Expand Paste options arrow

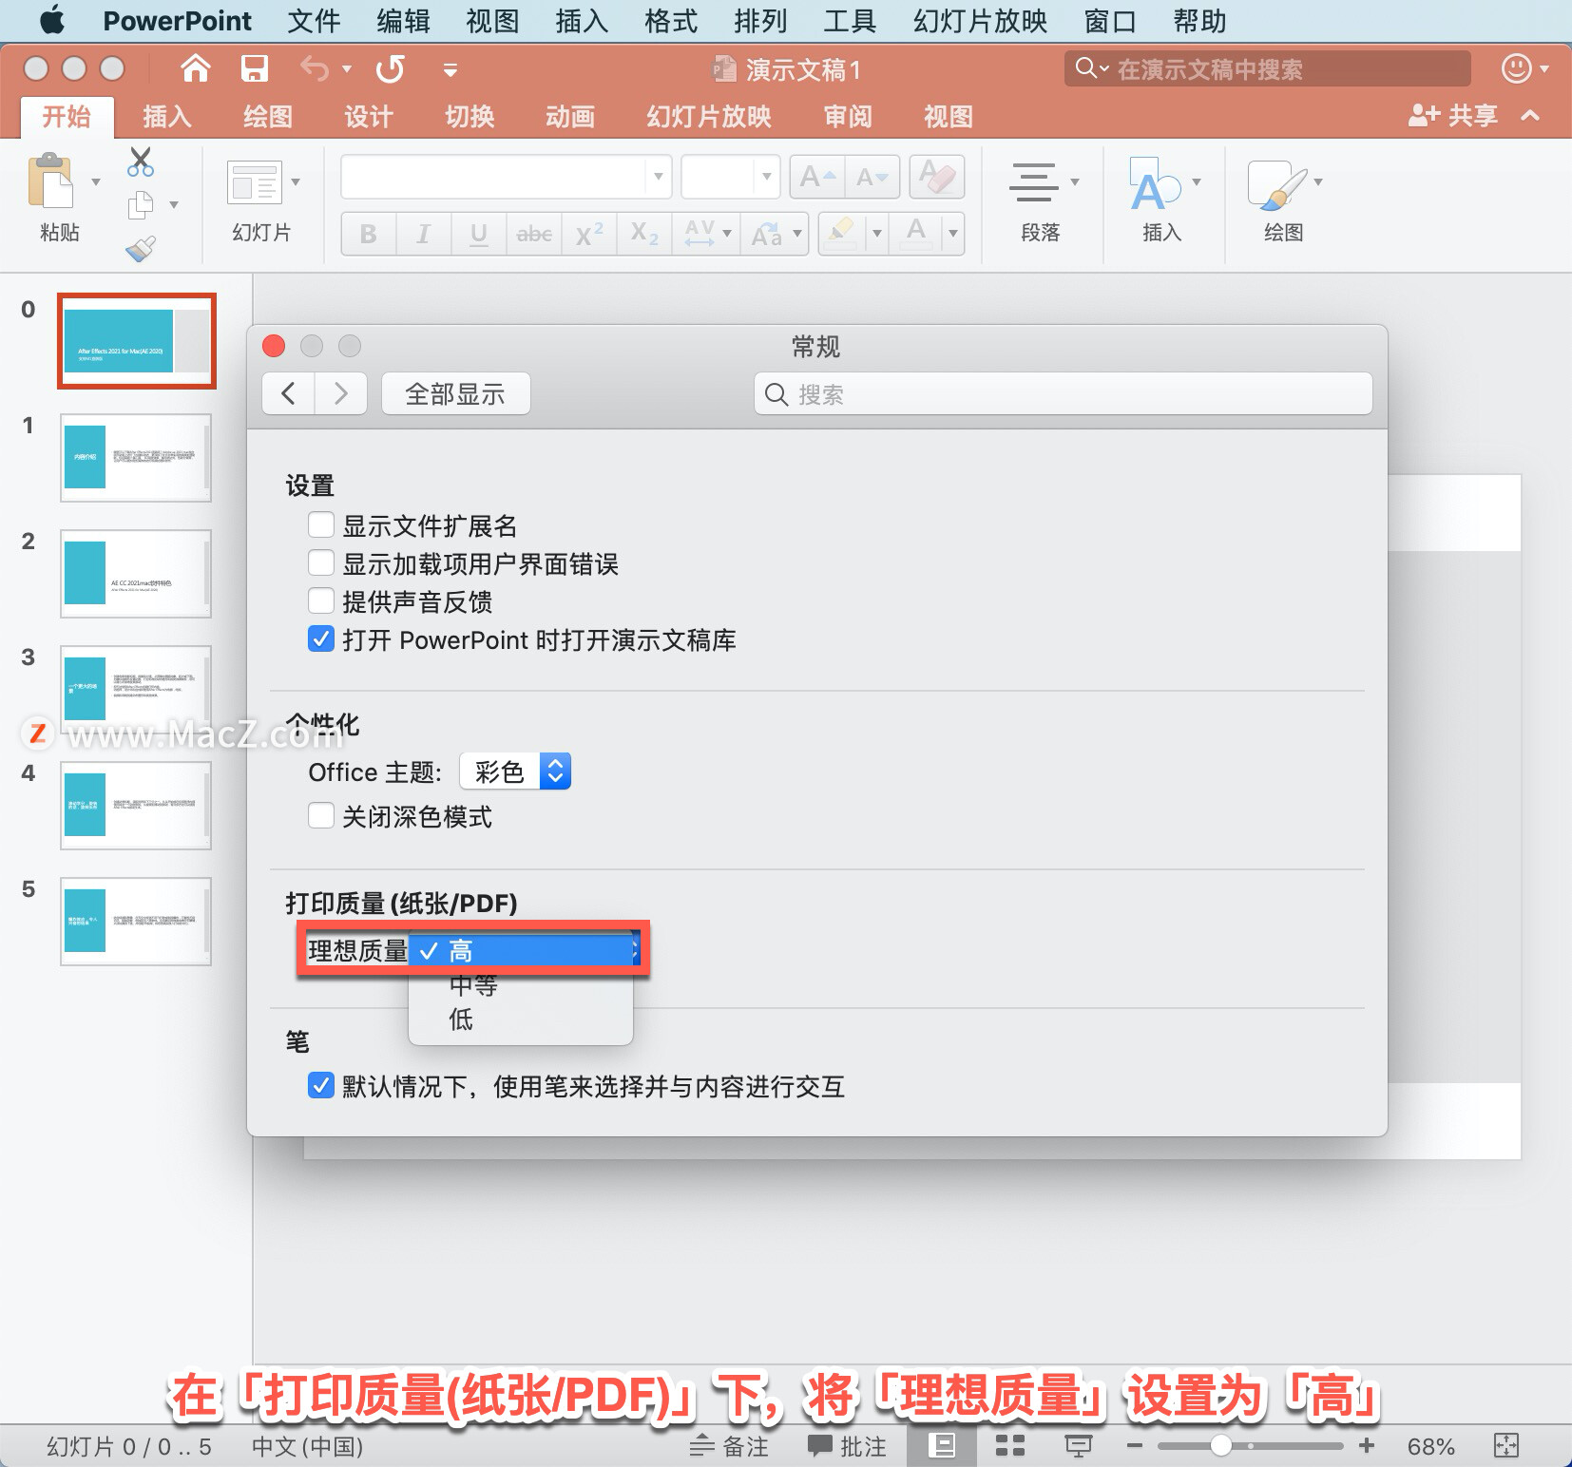coord(95,181)
